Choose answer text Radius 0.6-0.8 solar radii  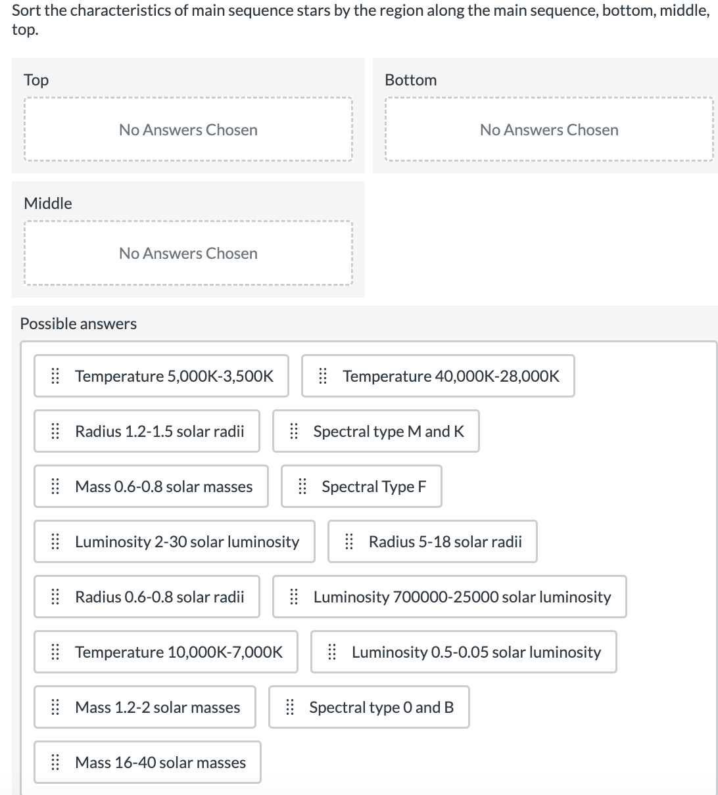160,597
